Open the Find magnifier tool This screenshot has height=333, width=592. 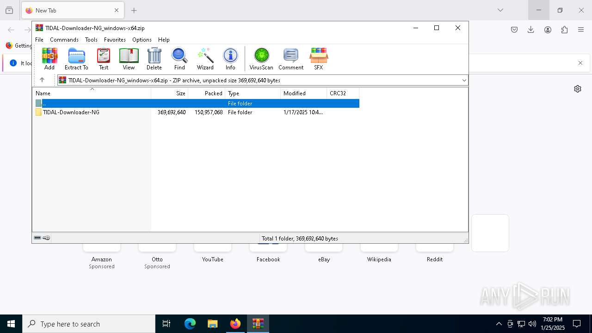coord(179,59)
